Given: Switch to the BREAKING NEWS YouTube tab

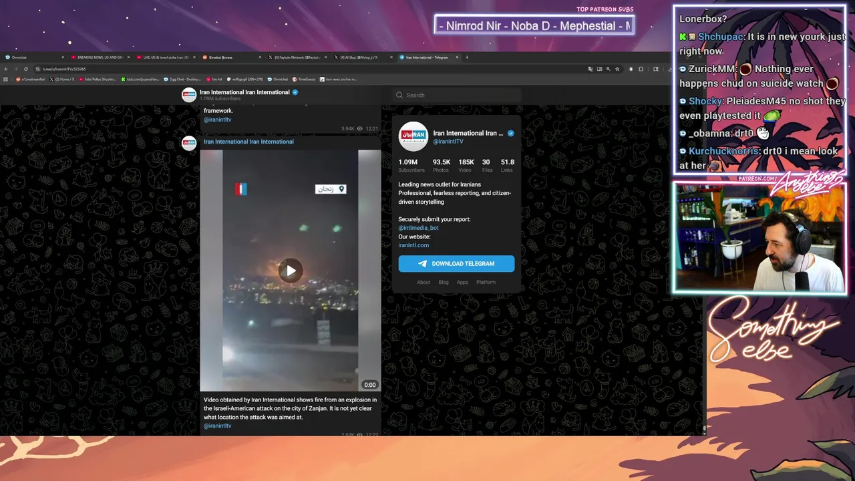Looking at the screenshot, I should [x=99, y=57].
